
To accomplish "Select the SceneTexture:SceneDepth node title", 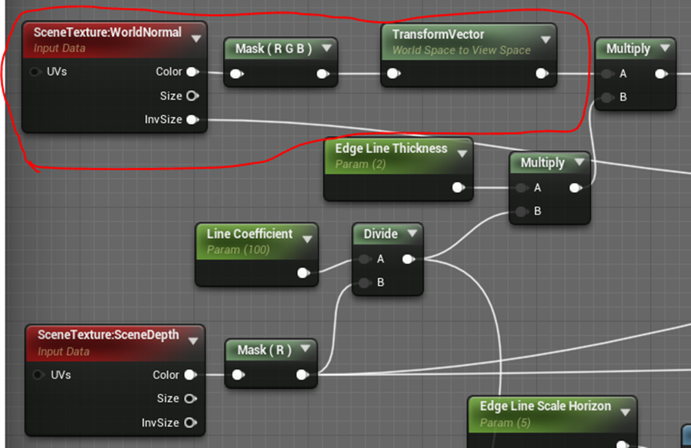I will 108,335.
